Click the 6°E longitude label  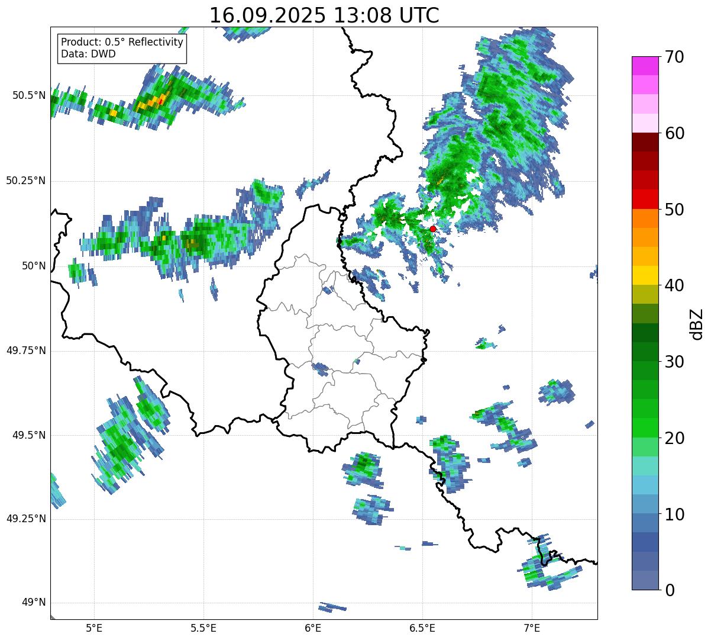click(x=314, y=628)
